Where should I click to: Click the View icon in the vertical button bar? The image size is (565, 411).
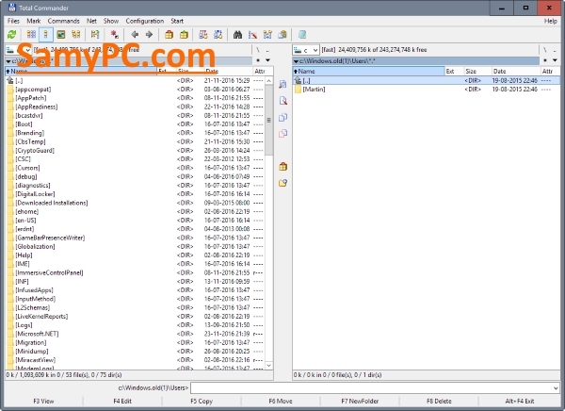[282, 85]
